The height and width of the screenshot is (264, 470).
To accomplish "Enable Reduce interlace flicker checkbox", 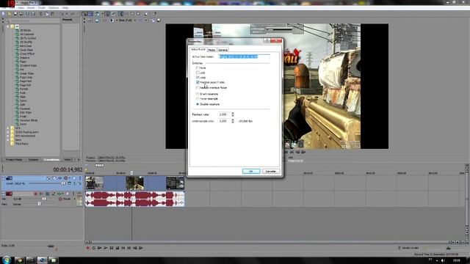I will (198, 88).
